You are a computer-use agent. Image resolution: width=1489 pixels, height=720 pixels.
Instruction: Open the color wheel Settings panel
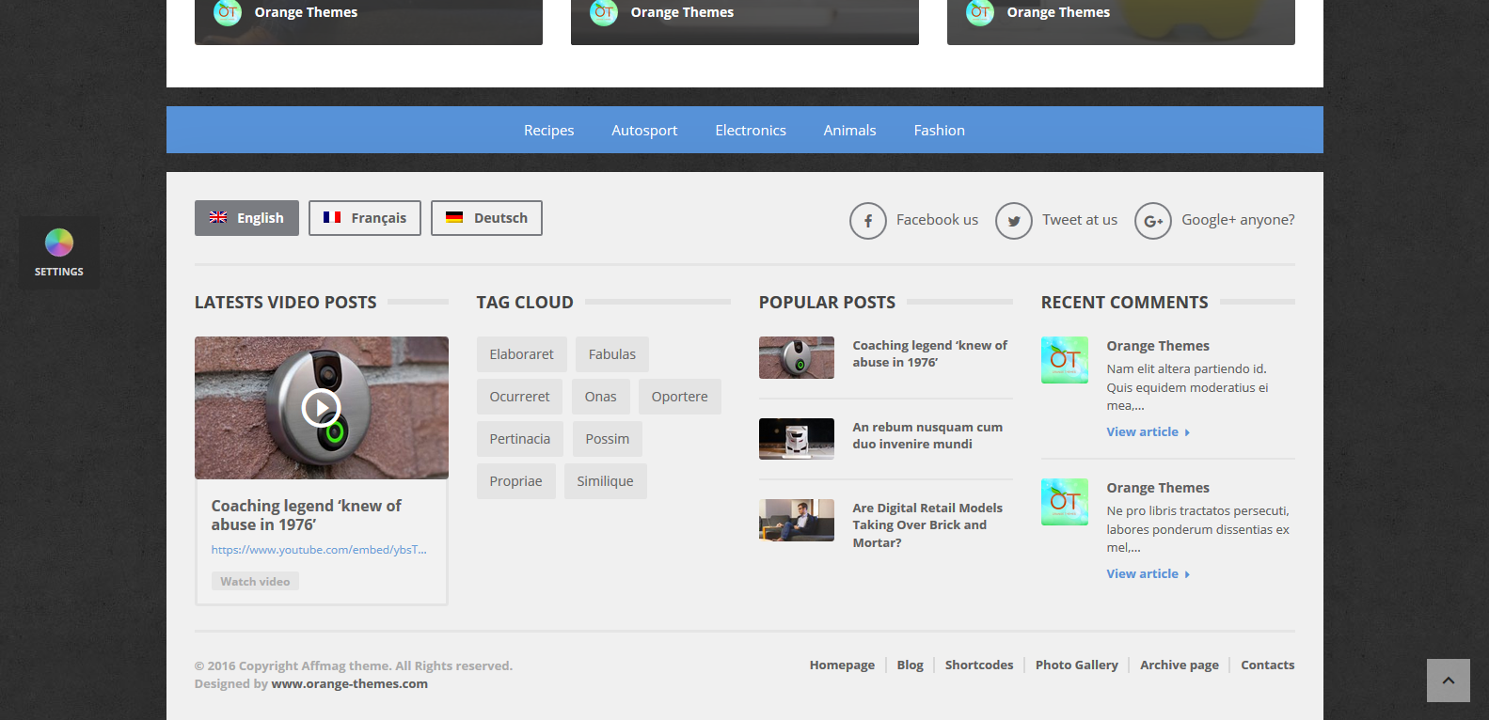[59, 252]
